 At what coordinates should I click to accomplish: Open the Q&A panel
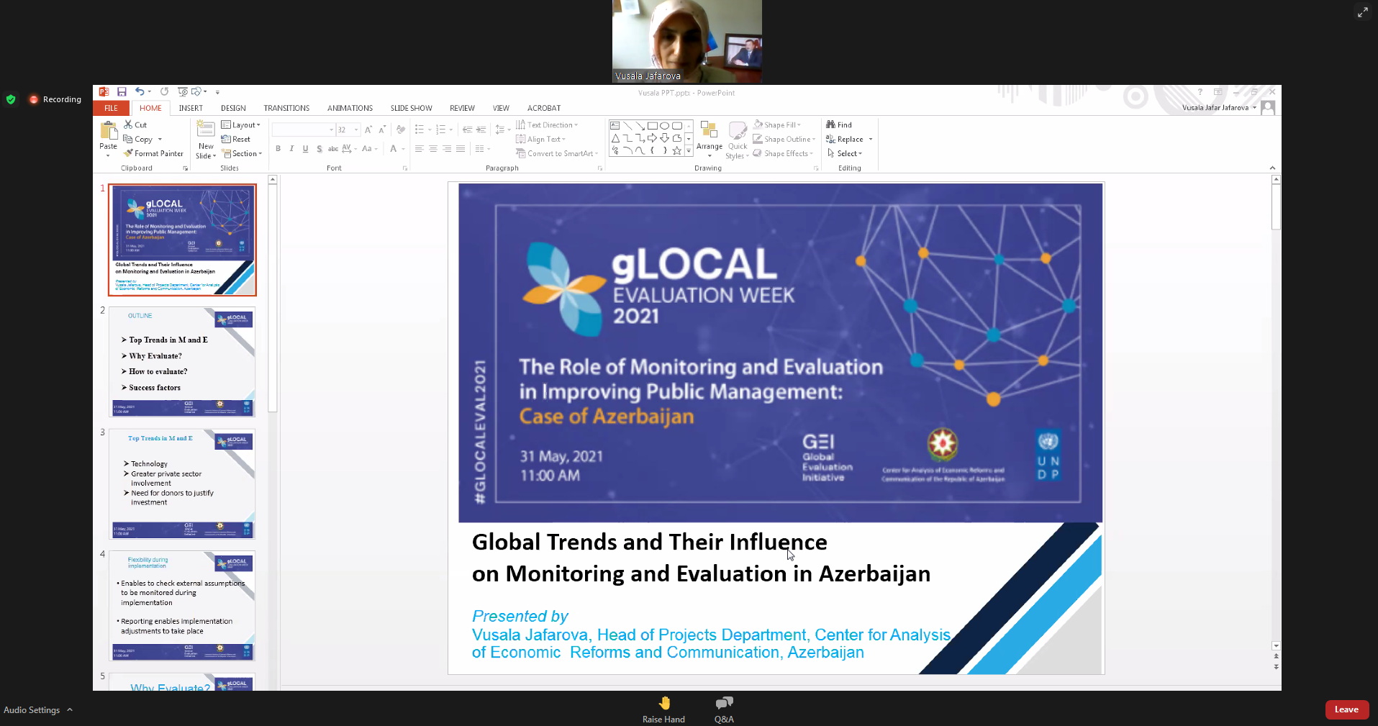tap(724, 709)
